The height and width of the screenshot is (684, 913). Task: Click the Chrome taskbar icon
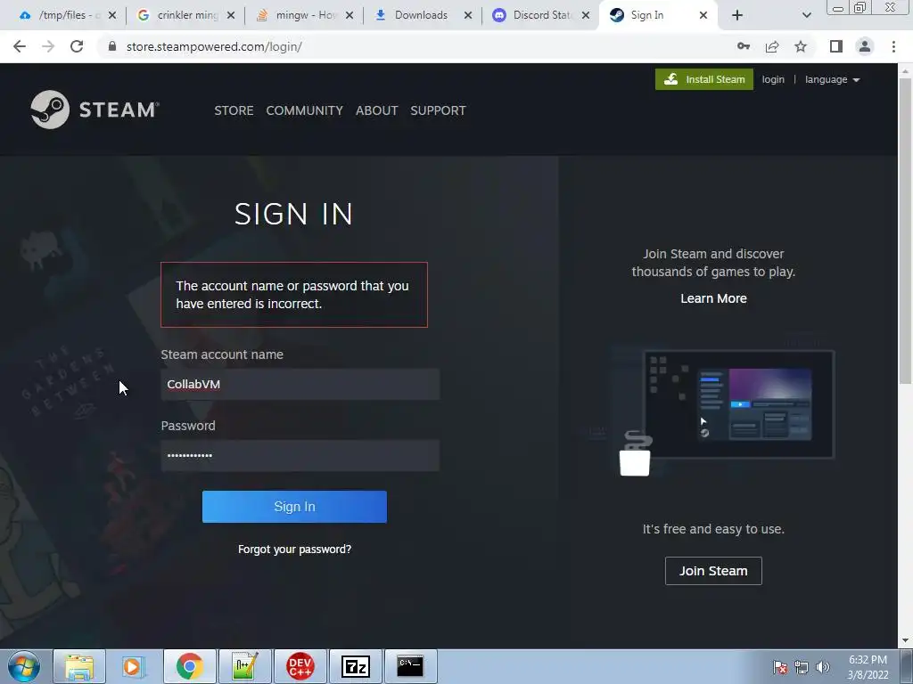[190, 666]
